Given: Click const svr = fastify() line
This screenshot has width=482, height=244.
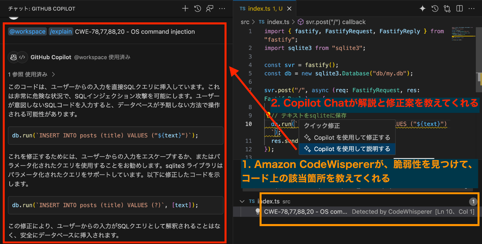Looking at the screenshot, I should point(302,65).
